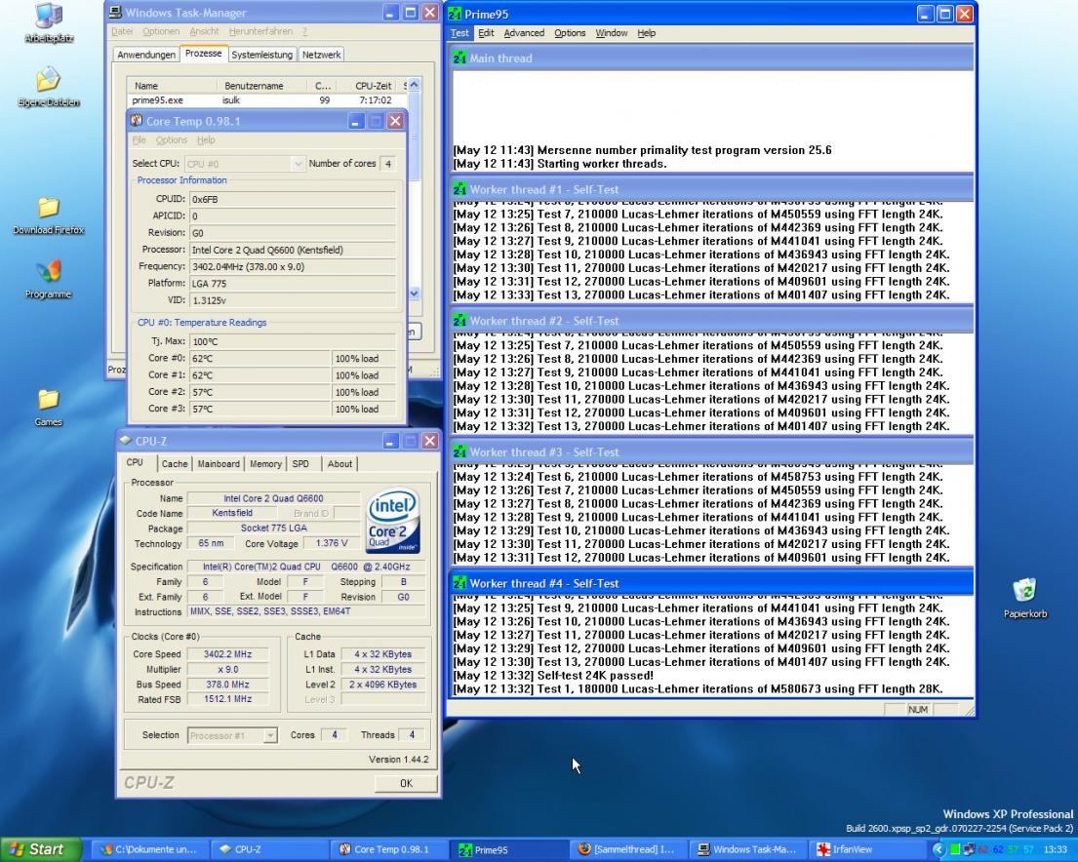
Task: Open Task-Manager Datei menu
Action: click(x=122, y=31)
